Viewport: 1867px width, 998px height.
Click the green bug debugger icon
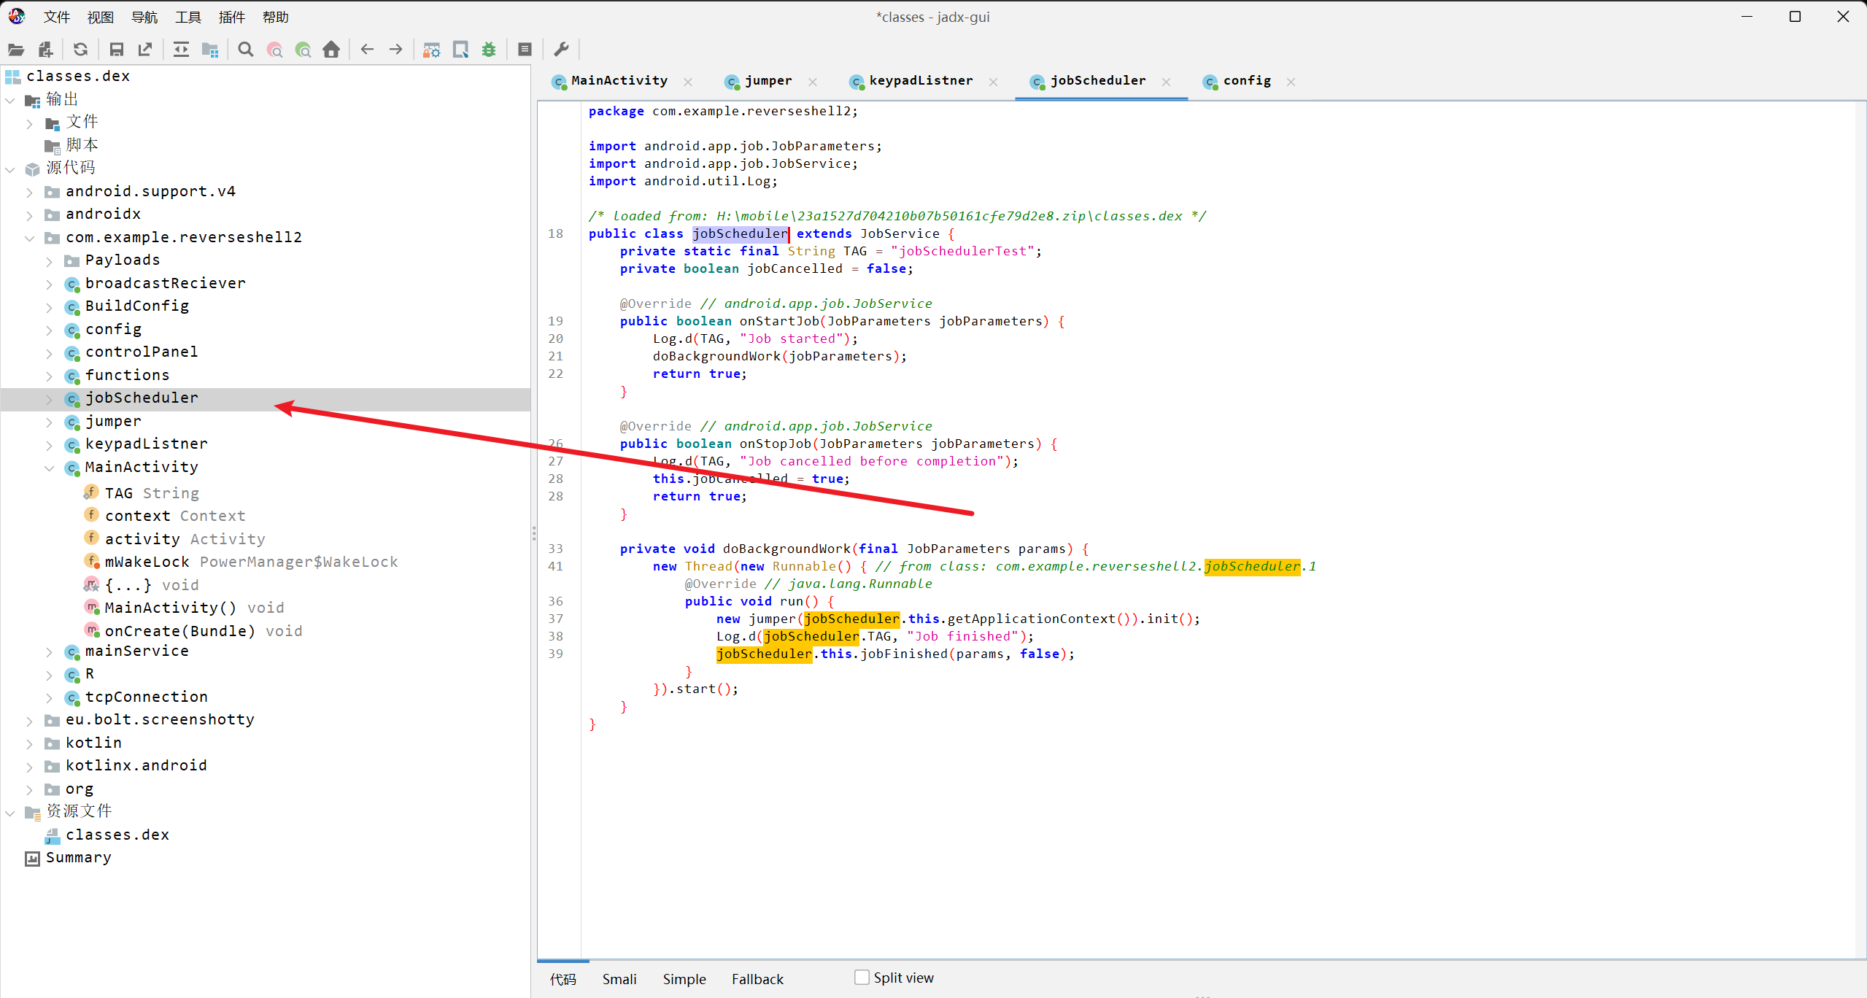click(489, 50)
